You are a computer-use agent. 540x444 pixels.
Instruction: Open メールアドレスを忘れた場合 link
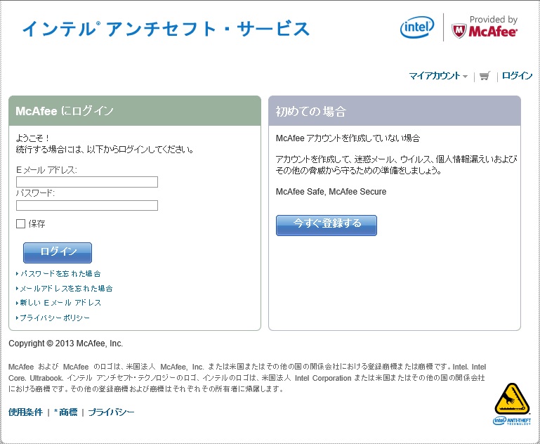click(x=65, y=288)
